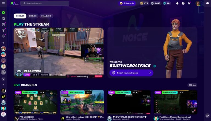211x121 pixels.
Task: Click the Valorant tag on Delacroix stream
Action: coord(44,75)
